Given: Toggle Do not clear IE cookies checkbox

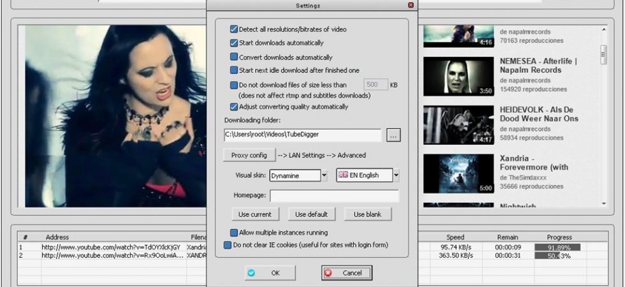Looking at the screenshot, I should (x=228, y=245).
